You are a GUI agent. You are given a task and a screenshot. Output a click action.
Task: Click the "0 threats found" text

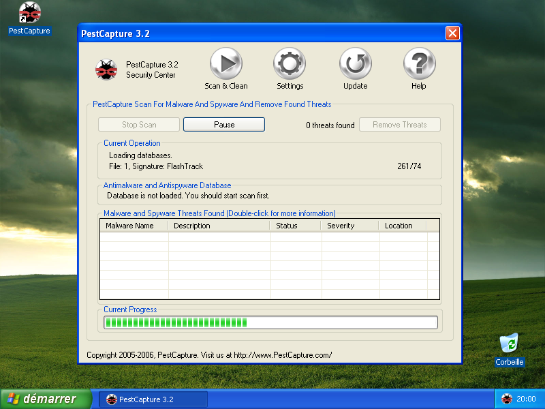coord(330,125)
